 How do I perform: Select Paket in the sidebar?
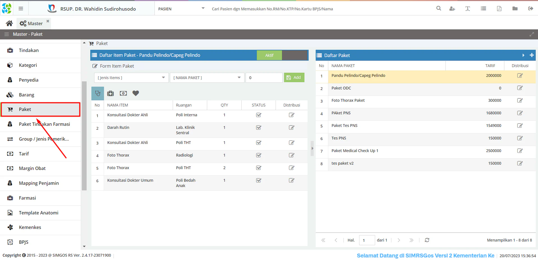coord(40,110)
